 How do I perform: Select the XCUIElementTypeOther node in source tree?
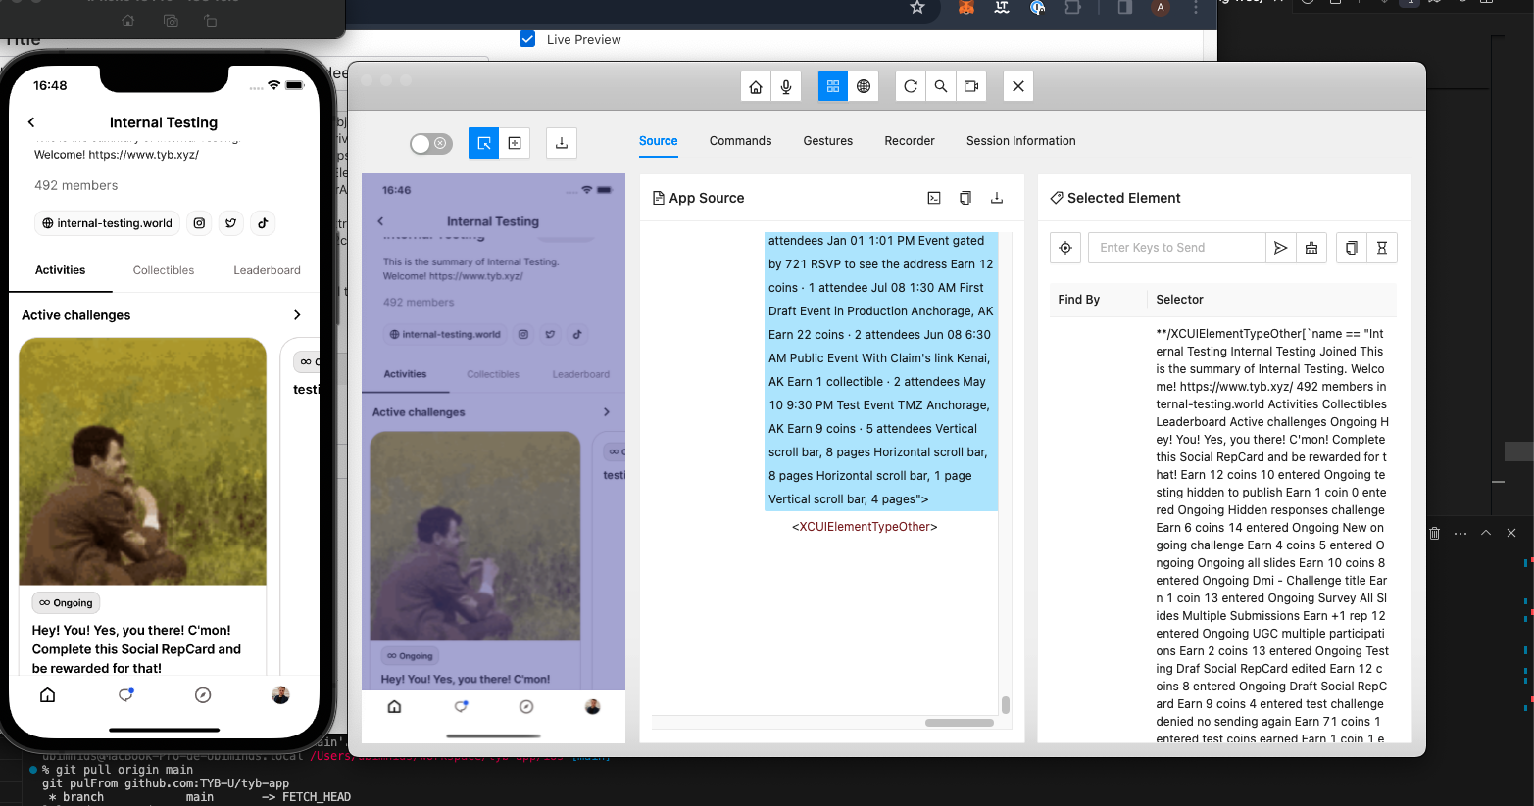865,527
